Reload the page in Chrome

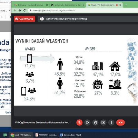click(x=24, y=10)
